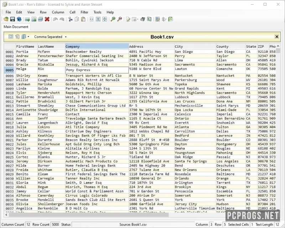
Task: Click the blue table grid toolbar icon
Action: (x=40, y=19)
